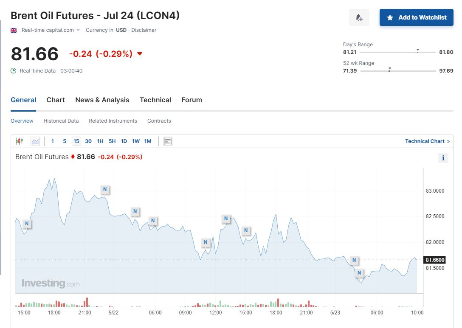
Task: Switch to the News & Analysis tab
Action: 102,100
